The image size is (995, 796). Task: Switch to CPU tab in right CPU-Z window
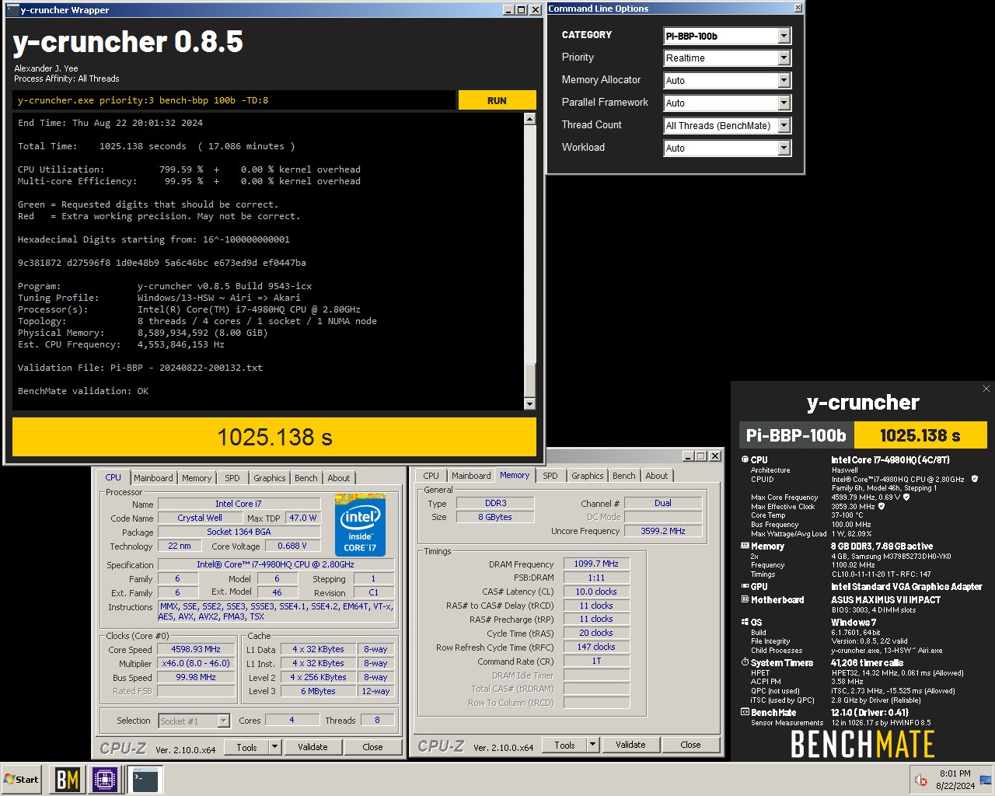pyautogui.click(x=431, y=476)
